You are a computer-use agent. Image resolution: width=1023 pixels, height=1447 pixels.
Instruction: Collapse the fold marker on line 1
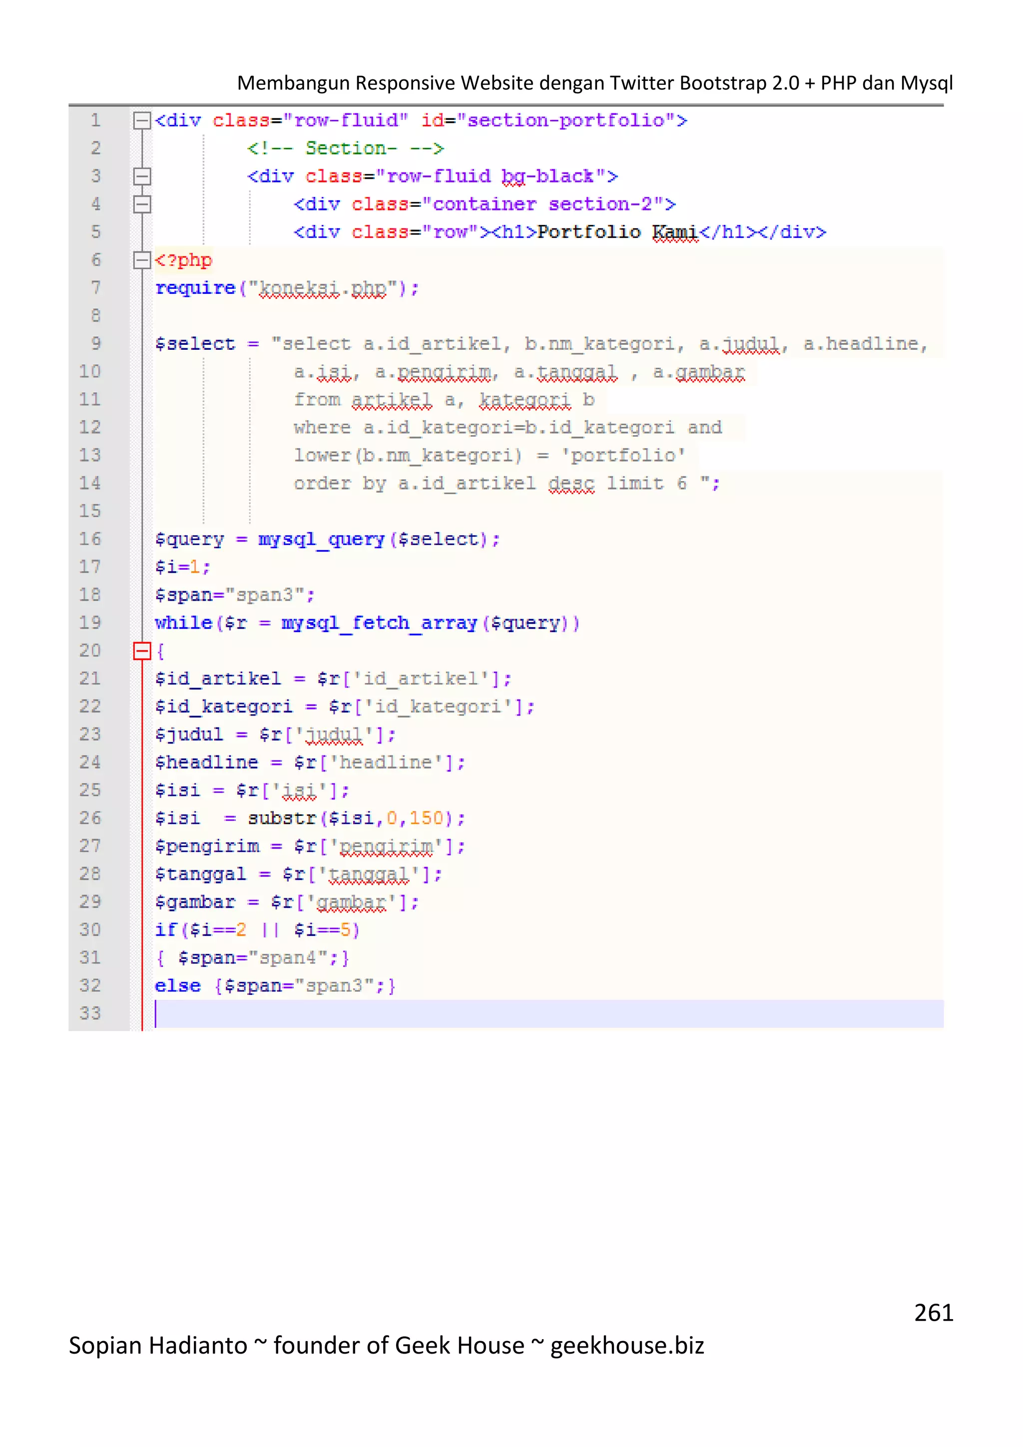[142, 120]
